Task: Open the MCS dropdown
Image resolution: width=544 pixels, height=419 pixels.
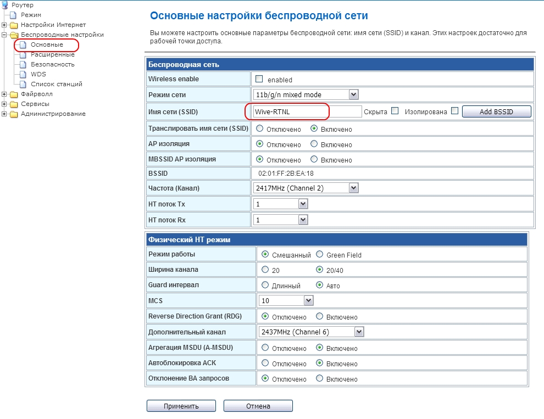Action: pos(286,300)
